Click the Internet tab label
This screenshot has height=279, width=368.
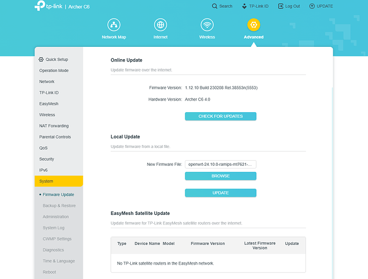[160, 37]
